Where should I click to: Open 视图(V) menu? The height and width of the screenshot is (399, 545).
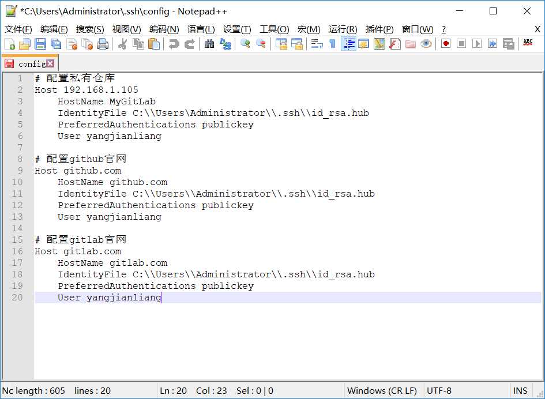point(126,29)
